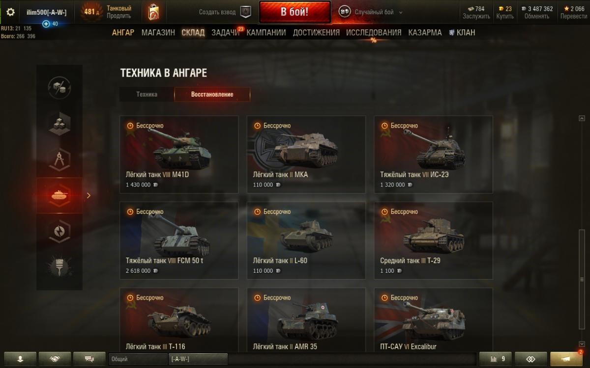Open the stacked boxes storage section

[59, 124]
